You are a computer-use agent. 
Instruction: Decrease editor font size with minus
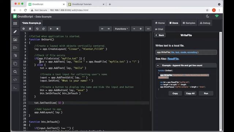(x=134, y=29)
